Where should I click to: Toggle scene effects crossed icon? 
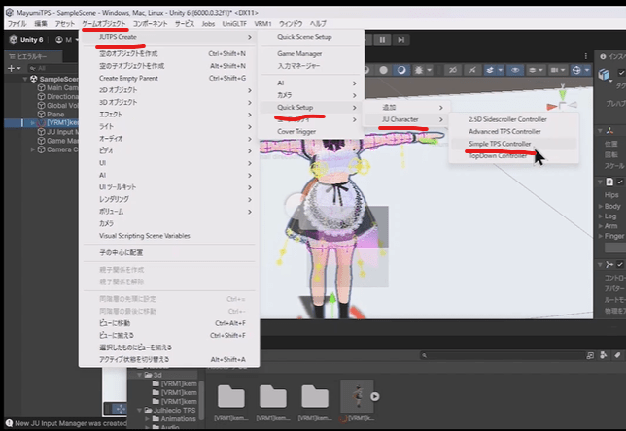[472, 70]
